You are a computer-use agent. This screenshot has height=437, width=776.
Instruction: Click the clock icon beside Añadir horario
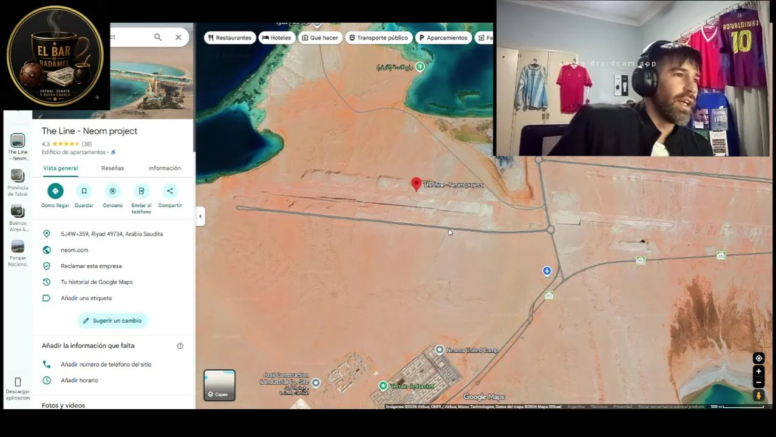(x=47, y=381)
